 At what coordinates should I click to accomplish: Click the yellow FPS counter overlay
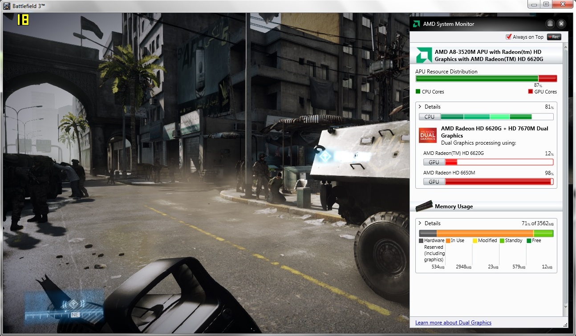click(x=23, y=20)
